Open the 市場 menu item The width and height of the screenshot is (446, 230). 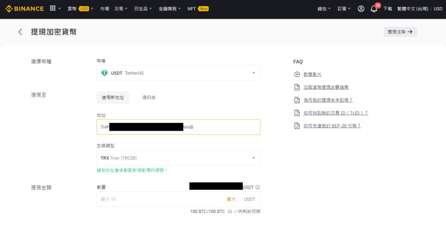[105, 9]
